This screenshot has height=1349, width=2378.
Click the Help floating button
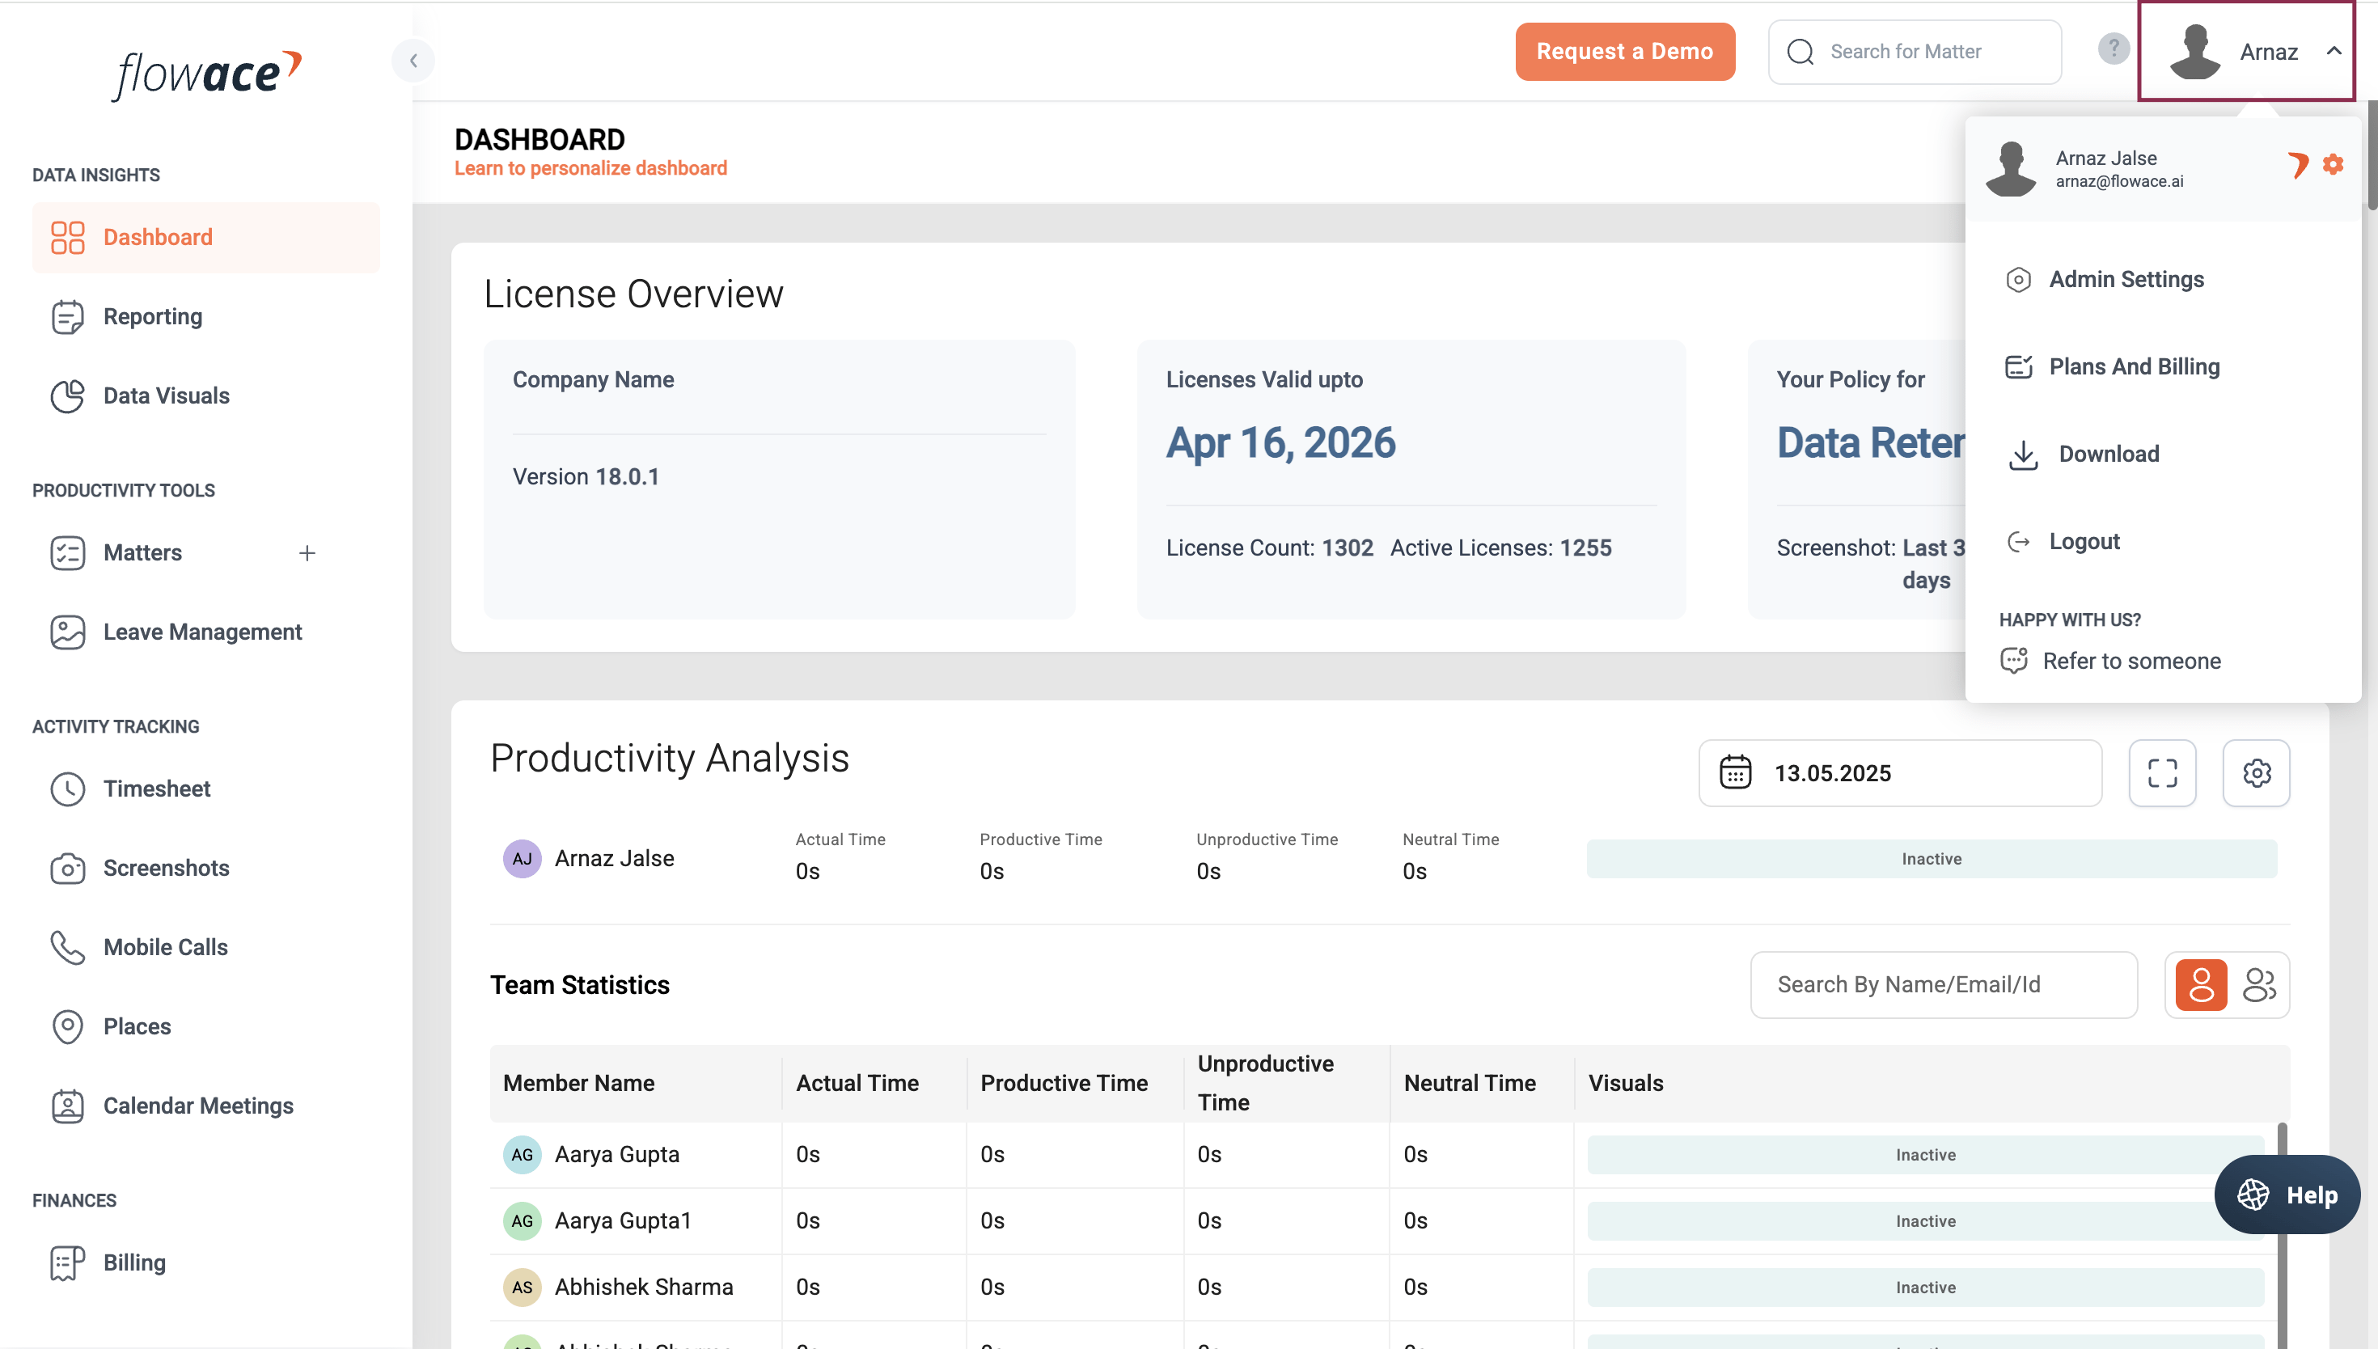pyautogui.click(x=2287, y=1195)
